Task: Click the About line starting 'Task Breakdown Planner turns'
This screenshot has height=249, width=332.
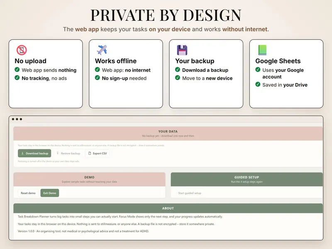Action: tap(120, 217)
